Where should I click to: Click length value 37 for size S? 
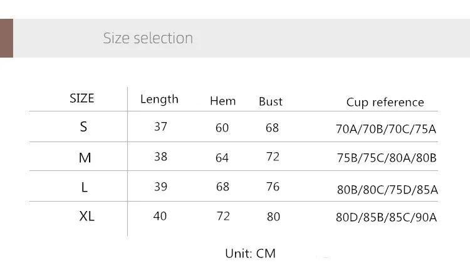(160, 126)
